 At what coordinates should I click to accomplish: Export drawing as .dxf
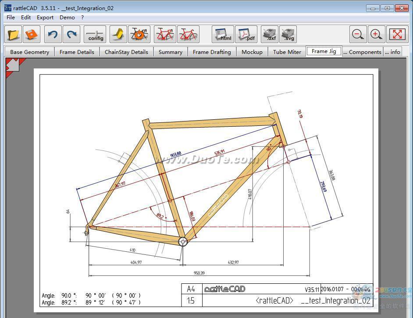click(x=270, y=34)
